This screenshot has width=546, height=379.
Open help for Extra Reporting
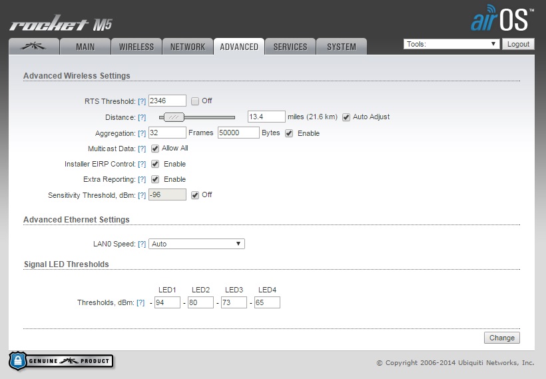click(142, 179)
